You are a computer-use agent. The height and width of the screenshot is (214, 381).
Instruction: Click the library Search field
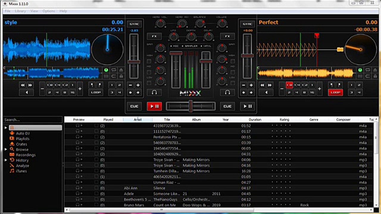[33, 120]
